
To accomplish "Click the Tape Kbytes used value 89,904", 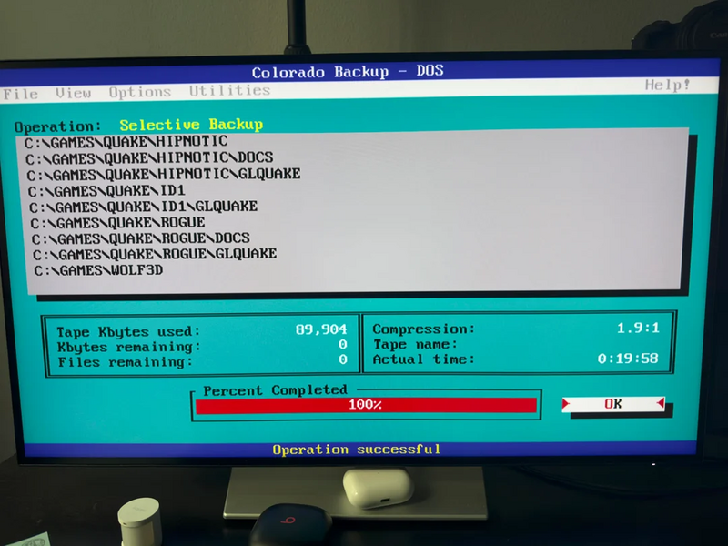I will pos(321,329).
